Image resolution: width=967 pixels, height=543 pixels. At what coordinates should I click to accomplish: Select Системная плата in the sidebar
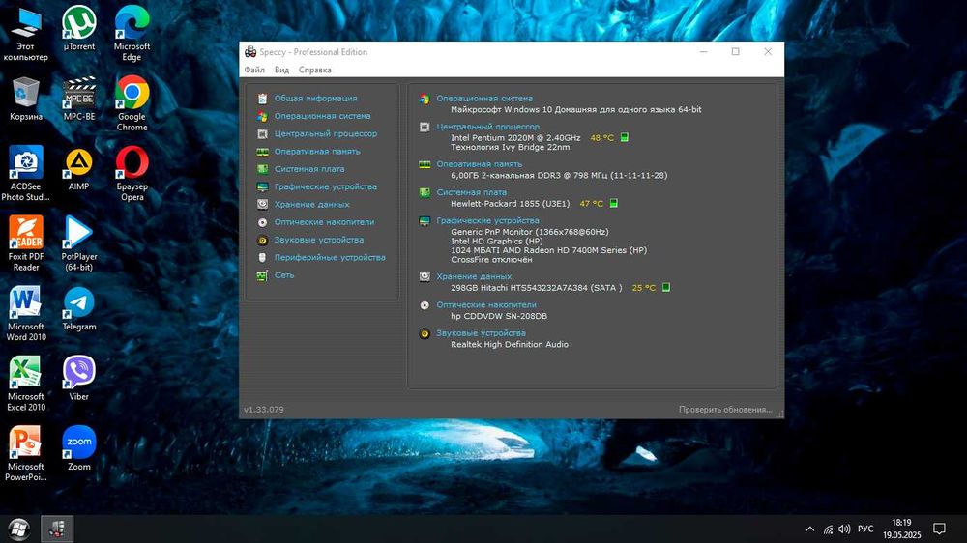[x=309, y=169]
